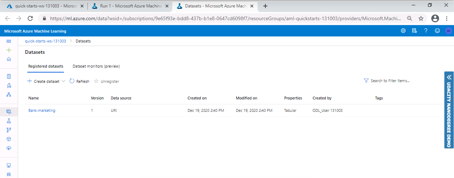
Task: Open Help question mark icon
Action: click(426, 31)
